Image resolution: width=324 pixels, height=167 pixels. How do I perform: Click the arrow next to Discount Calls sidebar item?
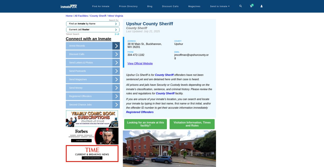click(x=116, y=54)
